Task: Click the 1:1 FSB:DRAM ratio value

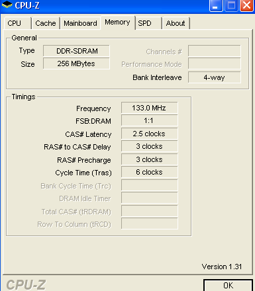Action: [149, 120]
